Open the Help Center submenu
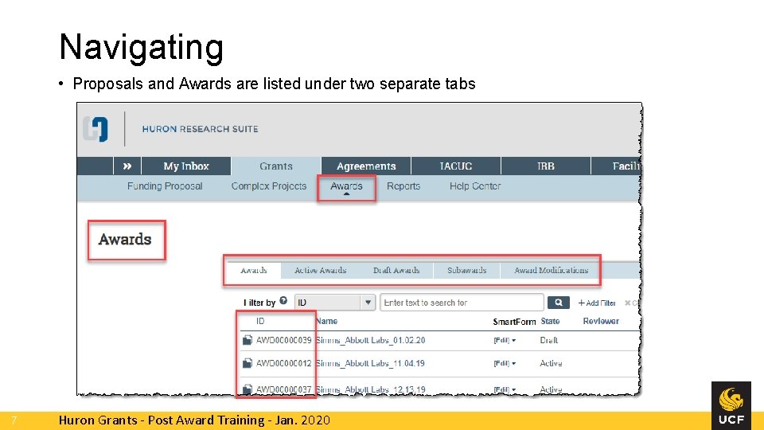This screenshot has width=764, height=430. pyautogui.click(x=475, y=186)
